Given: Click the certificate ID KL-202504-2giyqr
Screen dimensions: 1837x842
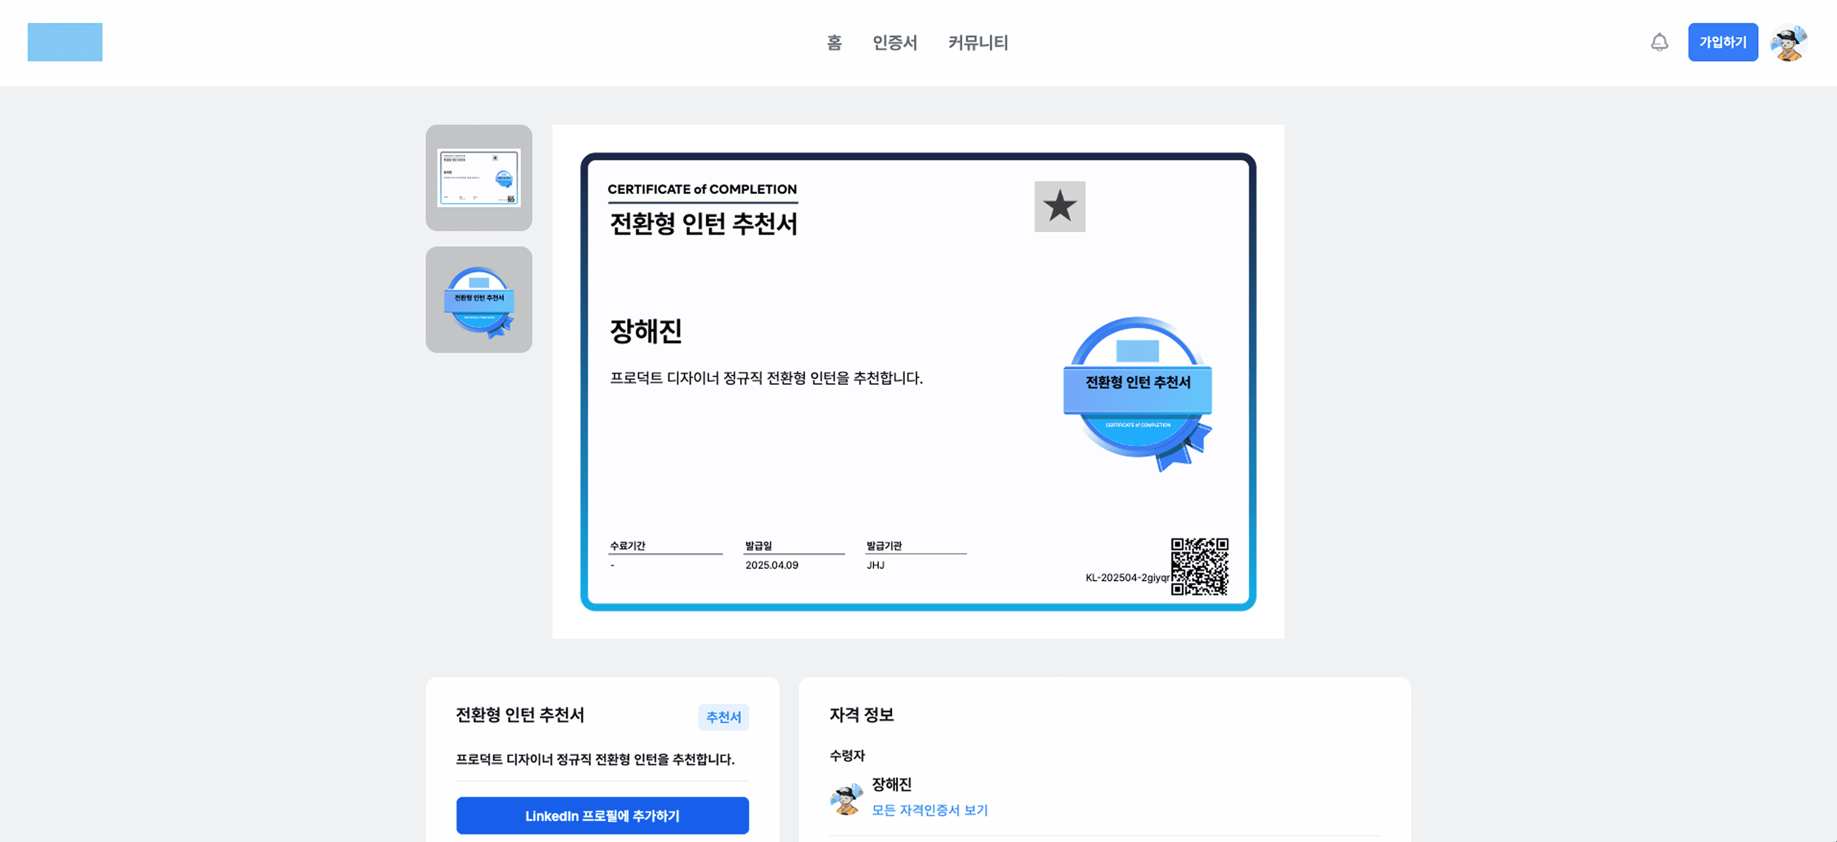Looking at the screenshot, I should 1127,577.
